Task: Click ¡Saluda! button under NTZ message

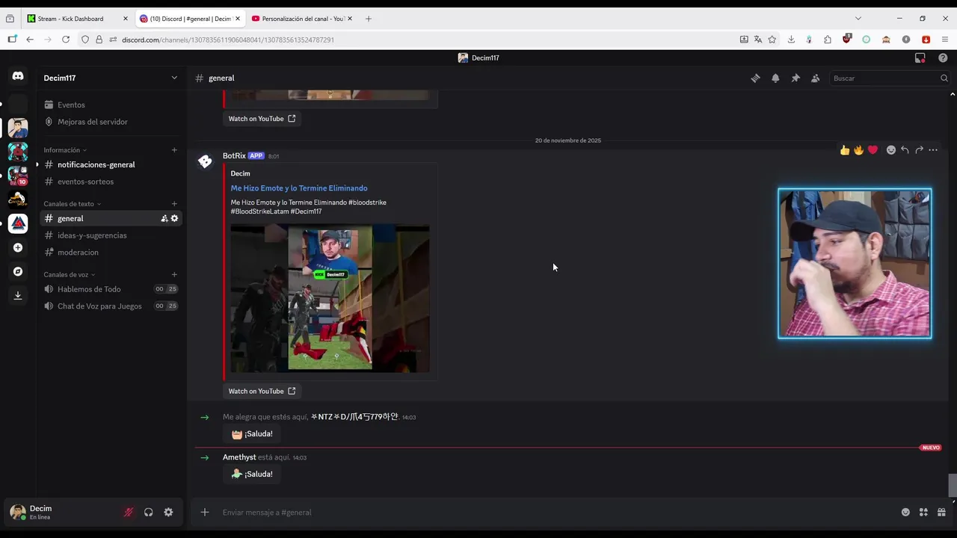Action: click(x=252, y=433)
